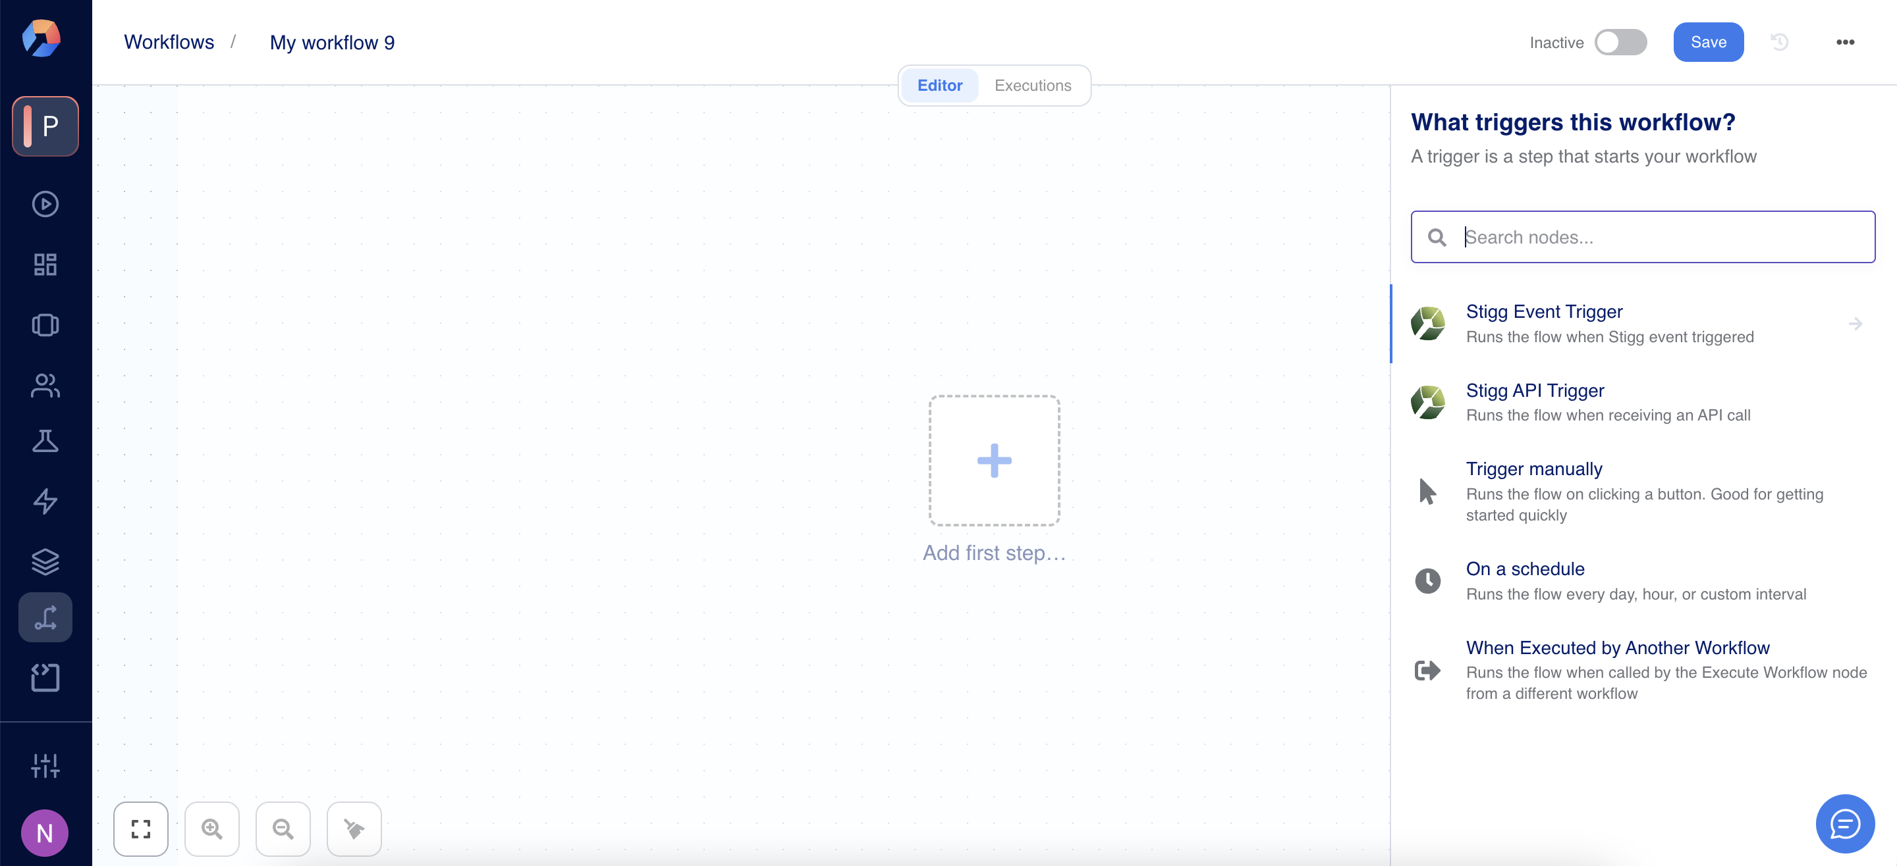Open the workflow history clock icon

click(x=1779, y=42)
